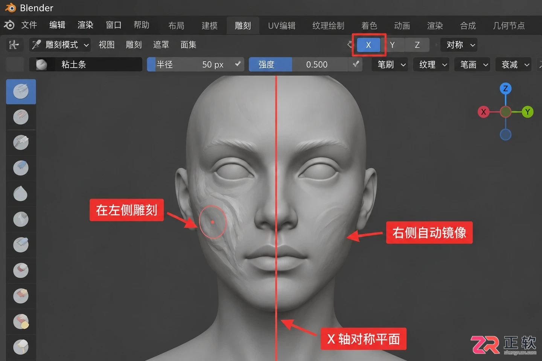The image size is (542, 361).
Task: Select the red-stroke brush below the active brush
Action: click(21, 117)
